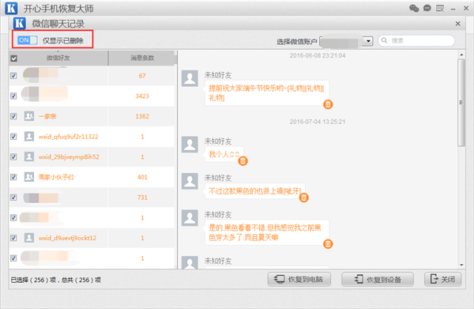The width and height of the screenshot is (474, 309).
Task: Click the 恢复到设备 button
Action: pos(378,280)
